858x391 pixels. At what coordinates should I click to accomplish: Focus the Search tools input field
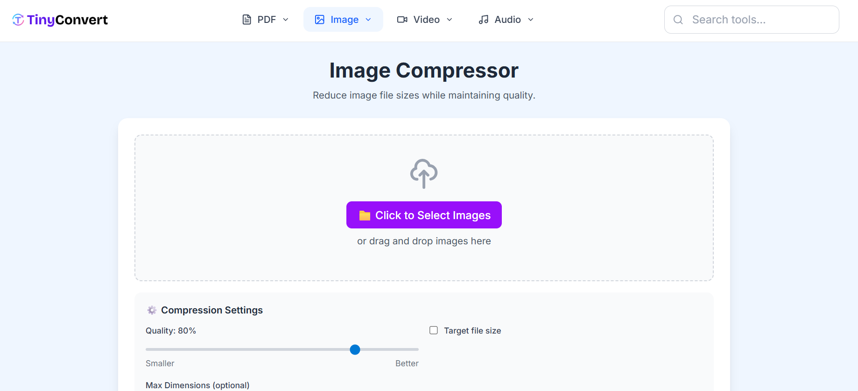[752, 20]
